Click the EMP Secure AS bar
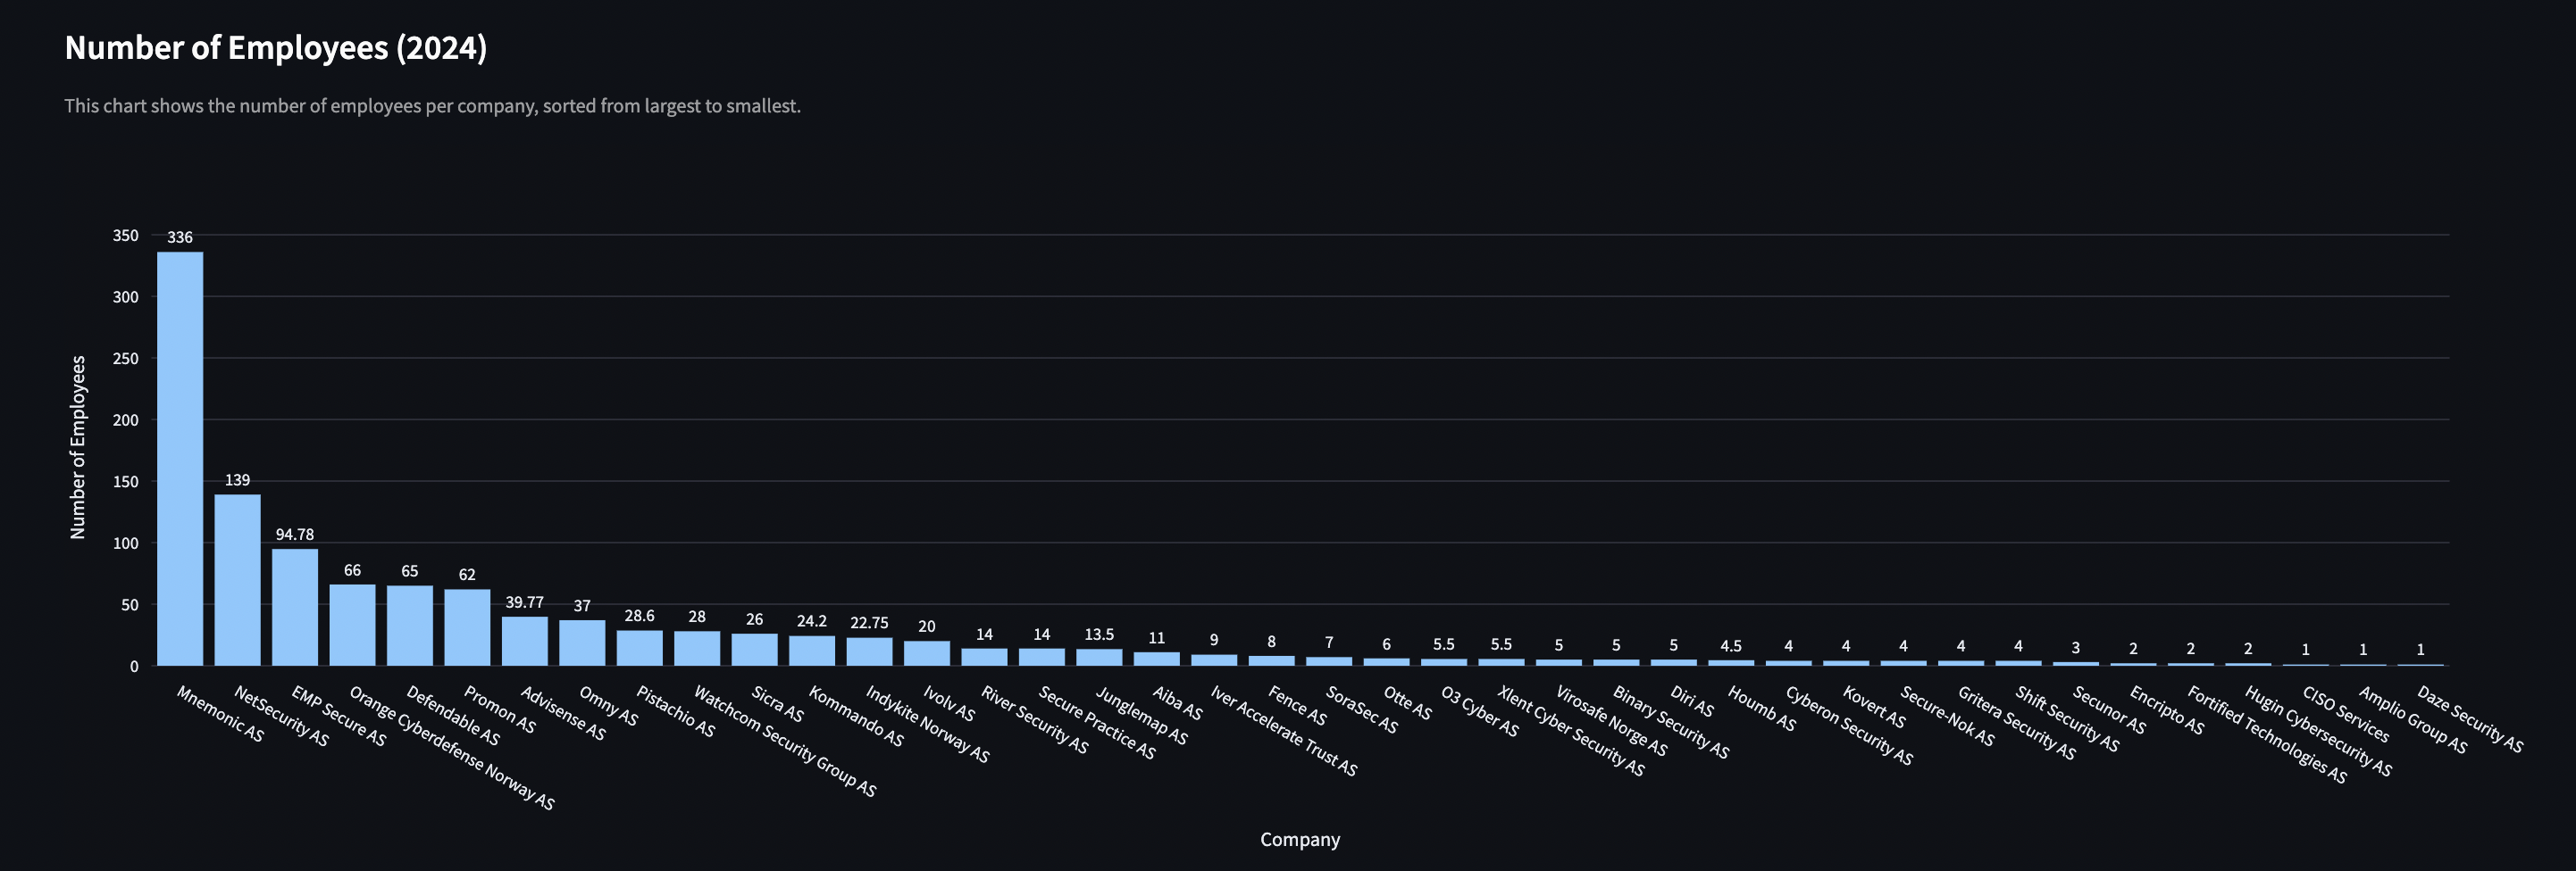2576x871 pixels. point(295,608)
